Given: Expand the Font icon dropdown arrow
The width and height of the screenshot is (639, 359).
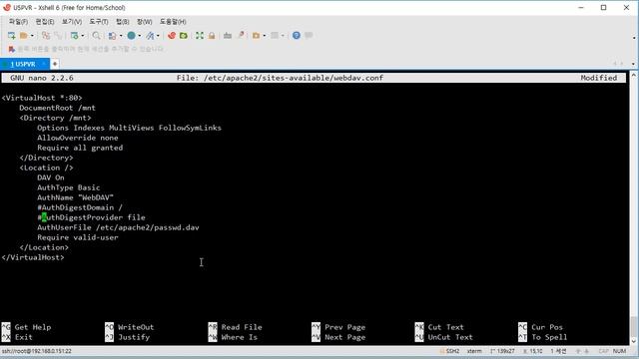Looking at the screenshot, I should 158,36.
